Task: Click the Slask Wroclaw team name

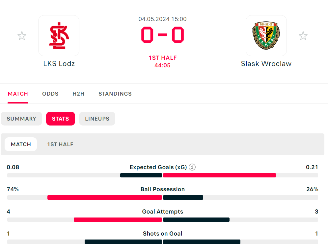Action: pos(266,63)
